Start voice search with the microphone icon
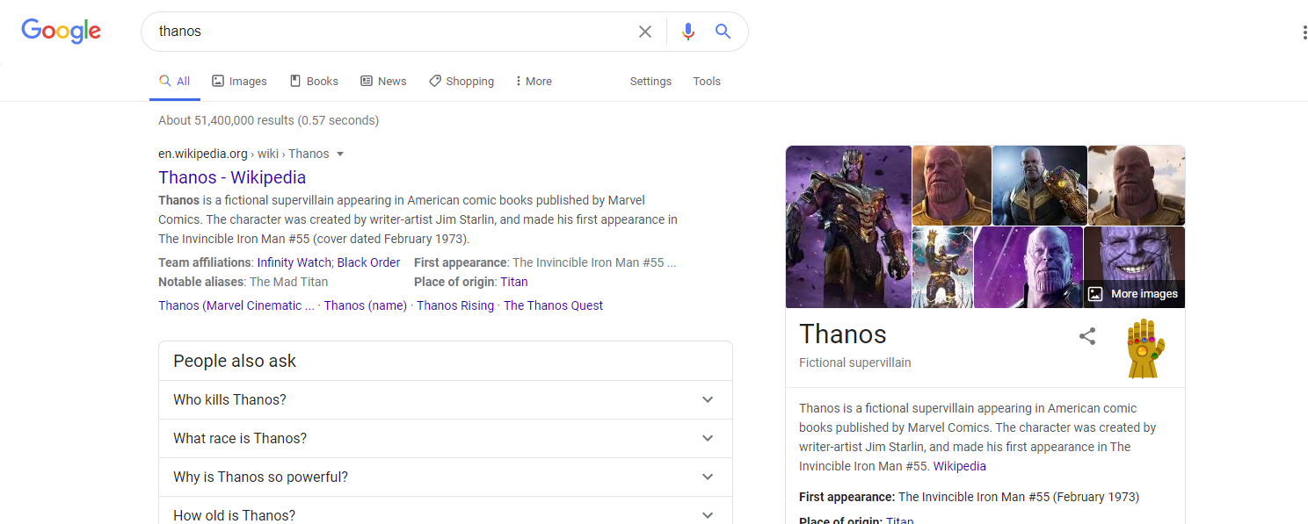 (688, 32)
